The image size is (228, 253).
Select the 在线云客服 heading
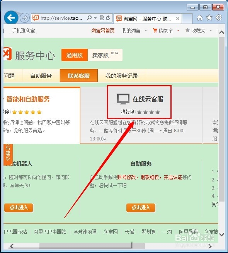[148, 99]
